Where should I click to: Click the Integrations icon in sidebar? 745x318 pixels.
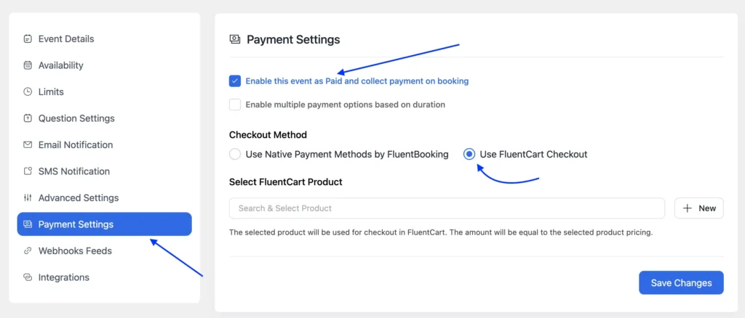(x=28, y=277)
